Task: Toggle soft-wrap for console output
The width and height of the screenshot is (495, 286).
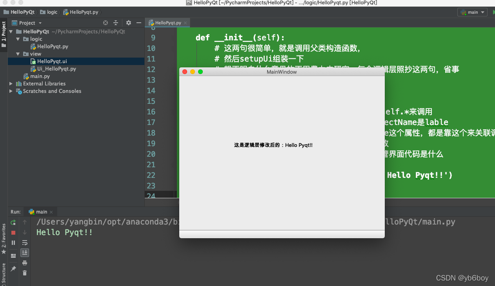Action: (x=25, y=243)
